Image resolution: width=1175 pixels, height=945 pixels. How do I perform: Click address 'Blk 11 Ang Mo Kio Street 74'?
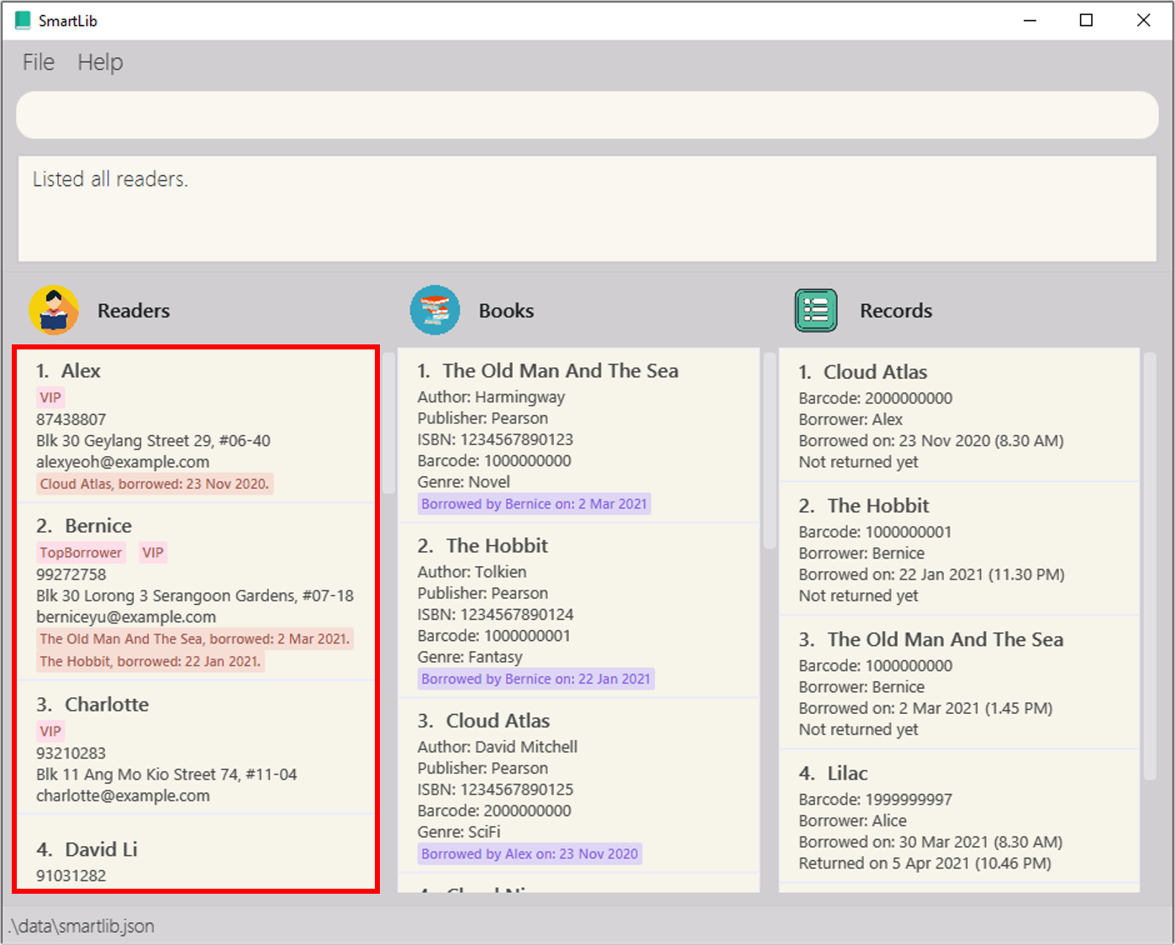point(166,774)
